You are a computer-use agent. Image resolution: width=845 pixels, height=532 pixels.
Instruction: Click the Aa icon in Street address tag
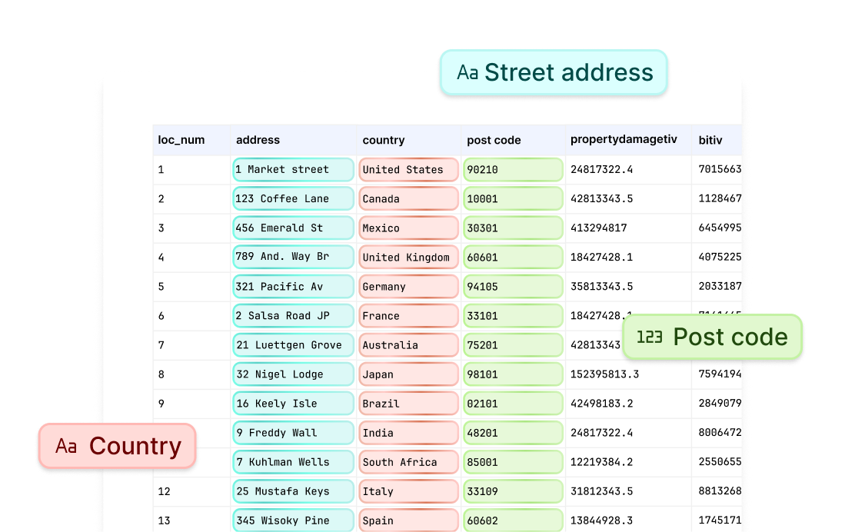click(467, 73)
